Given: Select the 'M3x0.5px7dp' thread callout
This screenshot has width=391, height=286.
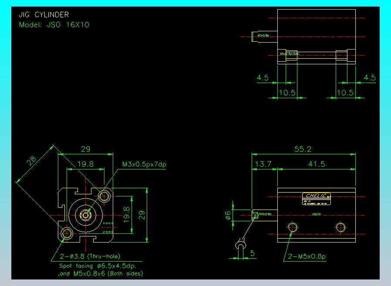Looking at the screenshot, I should (x=144, y=164).
